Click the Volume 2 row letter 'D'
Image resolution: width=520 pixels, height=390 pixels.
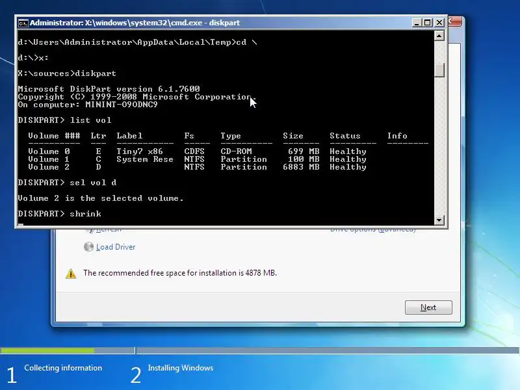99,167
